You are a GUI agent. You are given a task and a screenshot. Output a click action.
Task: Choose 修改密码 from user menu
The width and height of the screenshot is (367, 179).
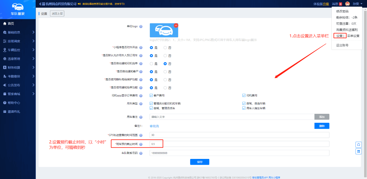point(342,11)
